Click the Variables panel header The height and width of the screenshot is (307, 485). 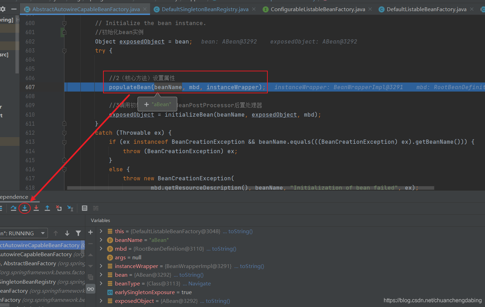click(x=100, y=220)
